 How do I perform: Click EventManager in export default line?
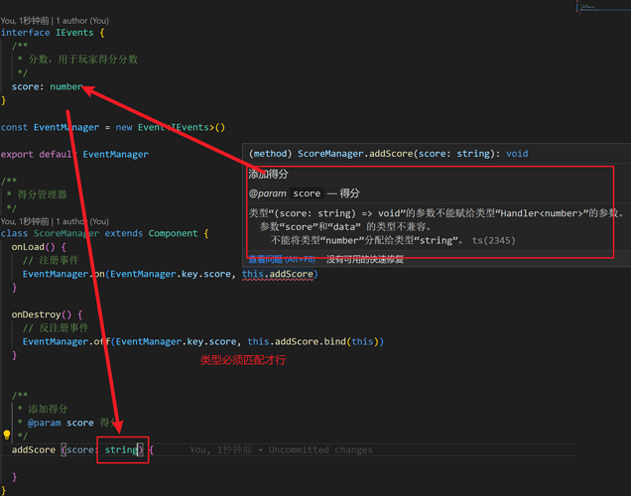pos(115,155)
